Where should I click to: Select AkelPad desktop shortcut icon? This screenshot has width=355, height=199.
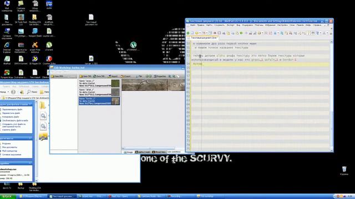tap(7, 60)
